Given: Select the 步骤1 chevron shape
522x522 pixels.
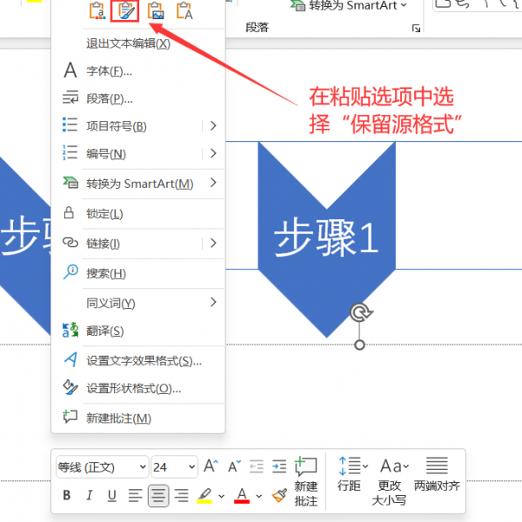Looking at the screenshot, I should click(x=326, y=239).
